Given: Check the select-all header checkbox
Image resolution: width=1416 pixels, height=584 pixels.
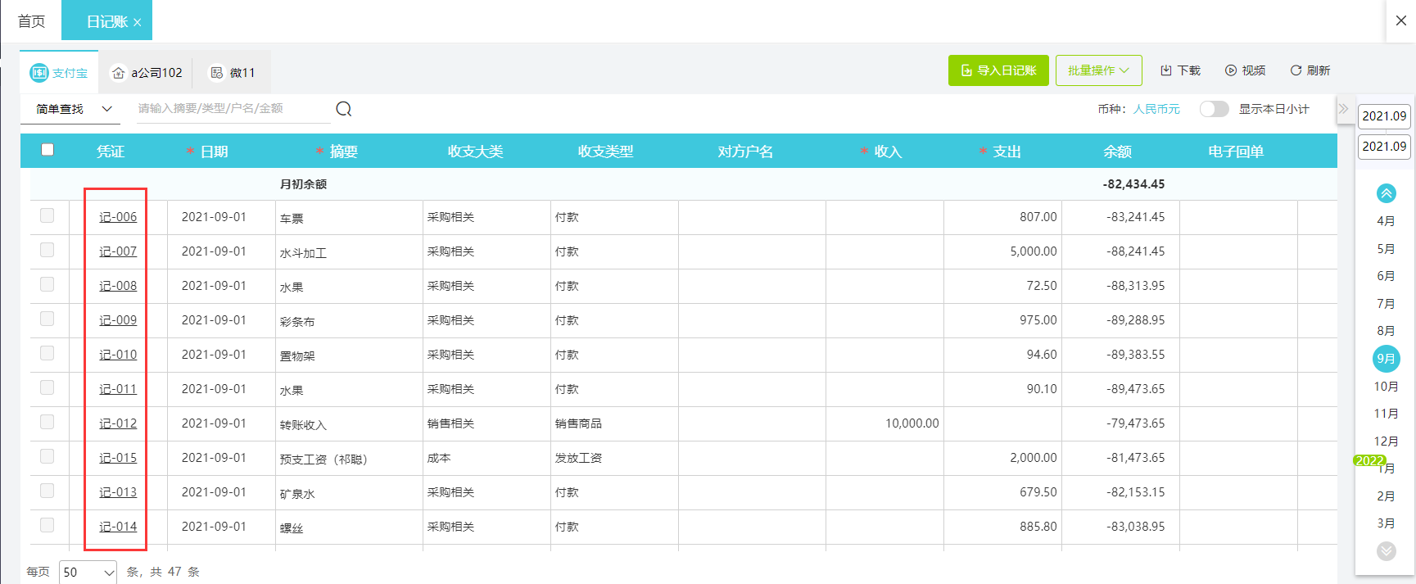Looking at the screenshot, I should tap(48, 150).
